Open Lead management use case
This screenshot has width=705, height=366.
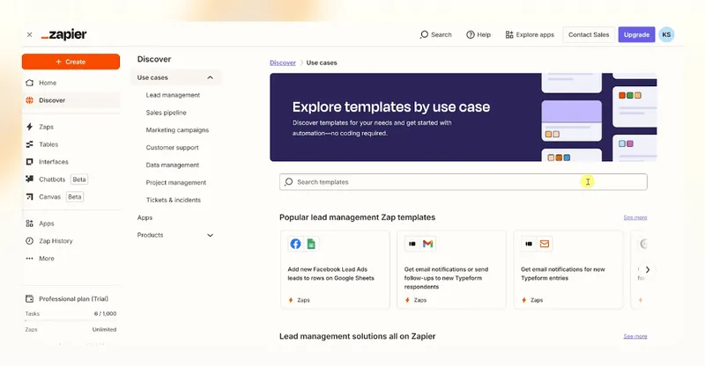pyautogui.click(x=173, y=95)
